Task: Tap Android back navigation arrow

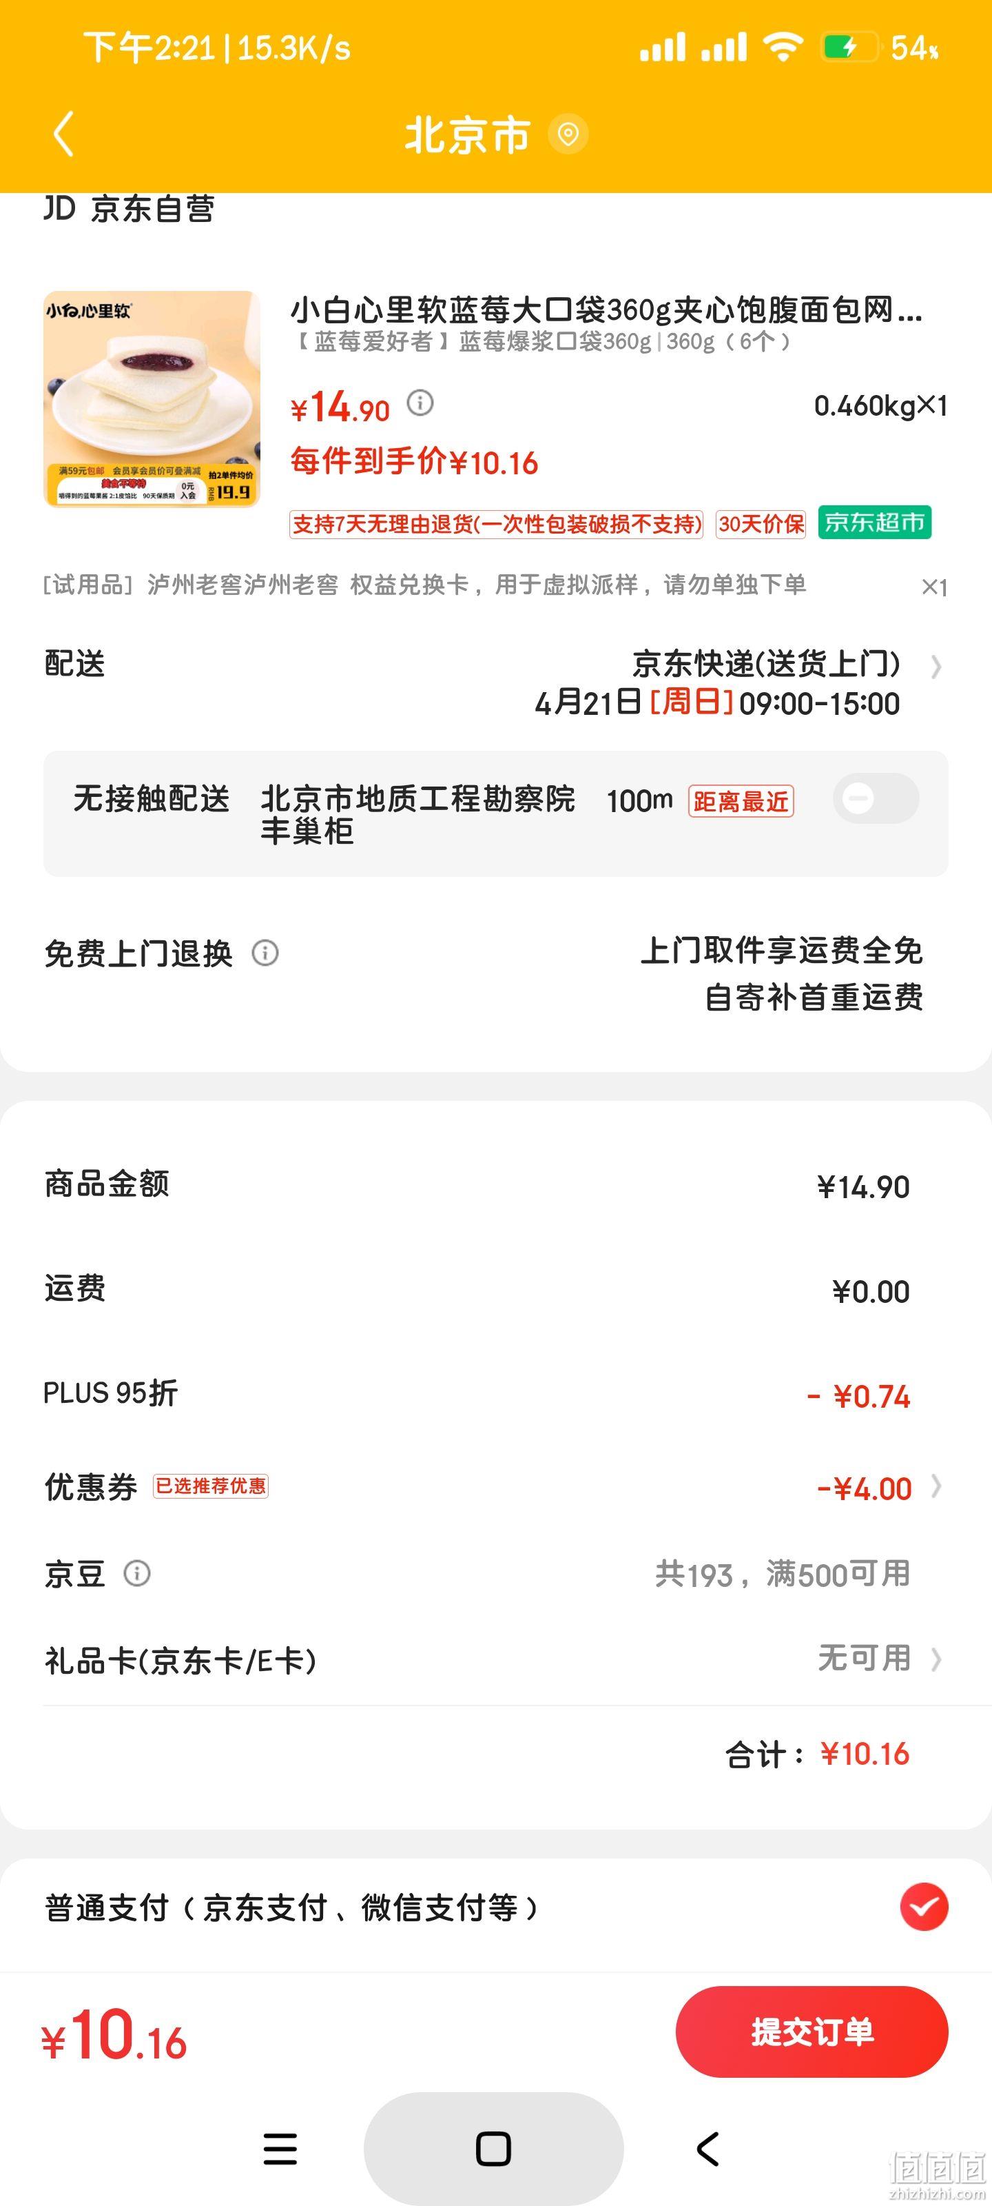Action: coord(708,2148)
